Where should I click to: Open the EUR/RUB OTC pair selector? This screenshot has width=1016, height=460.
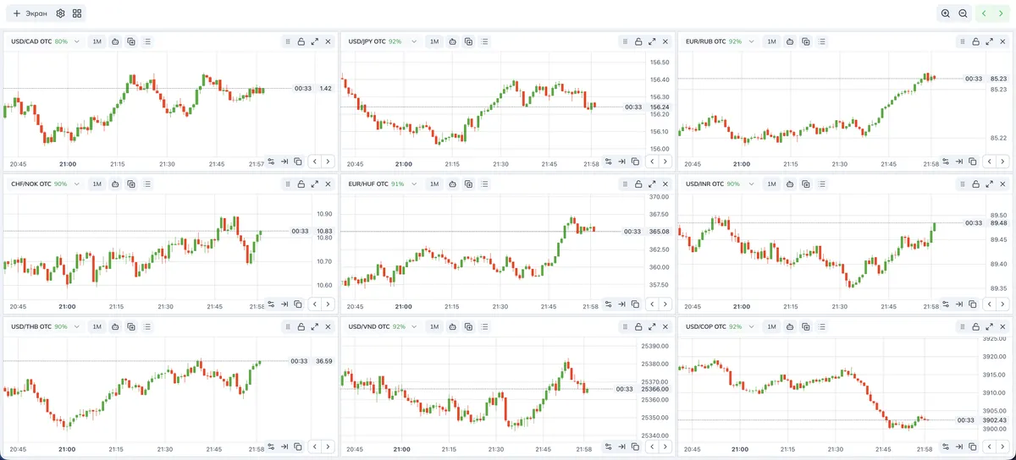click(718, 41)
